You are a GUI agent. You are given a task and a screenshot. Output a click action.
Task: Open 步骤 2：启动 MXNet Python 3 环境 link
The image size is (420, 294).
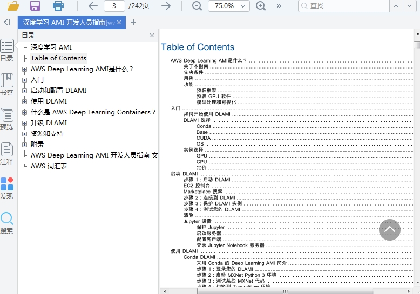coord(236,275)
